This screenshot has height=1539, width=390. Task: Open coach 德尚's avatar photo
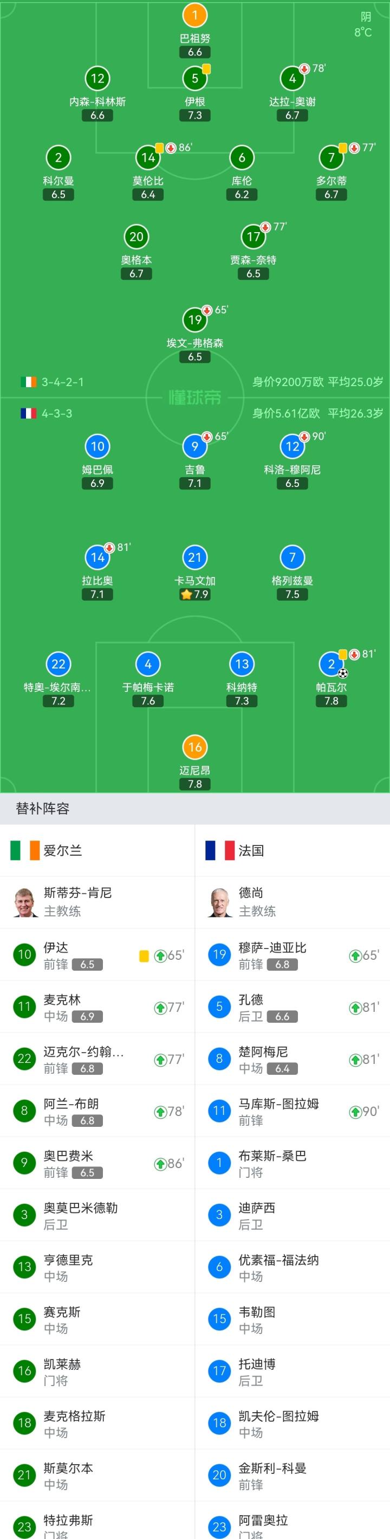219,901
